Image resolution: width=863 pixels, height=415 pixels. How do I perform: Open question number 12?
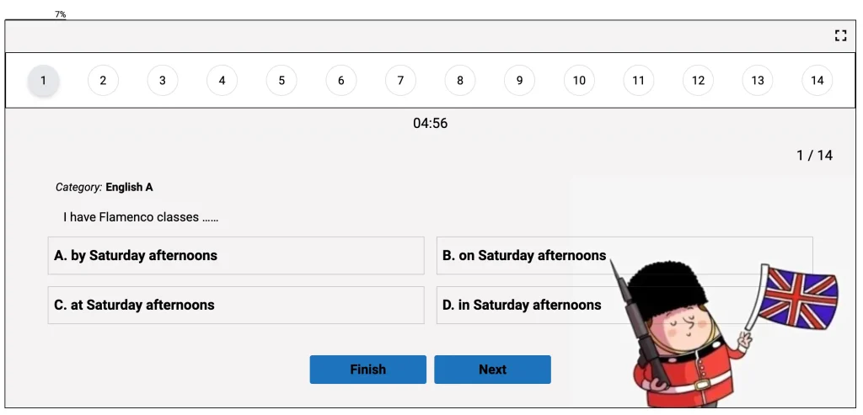(x=698, y=81)
